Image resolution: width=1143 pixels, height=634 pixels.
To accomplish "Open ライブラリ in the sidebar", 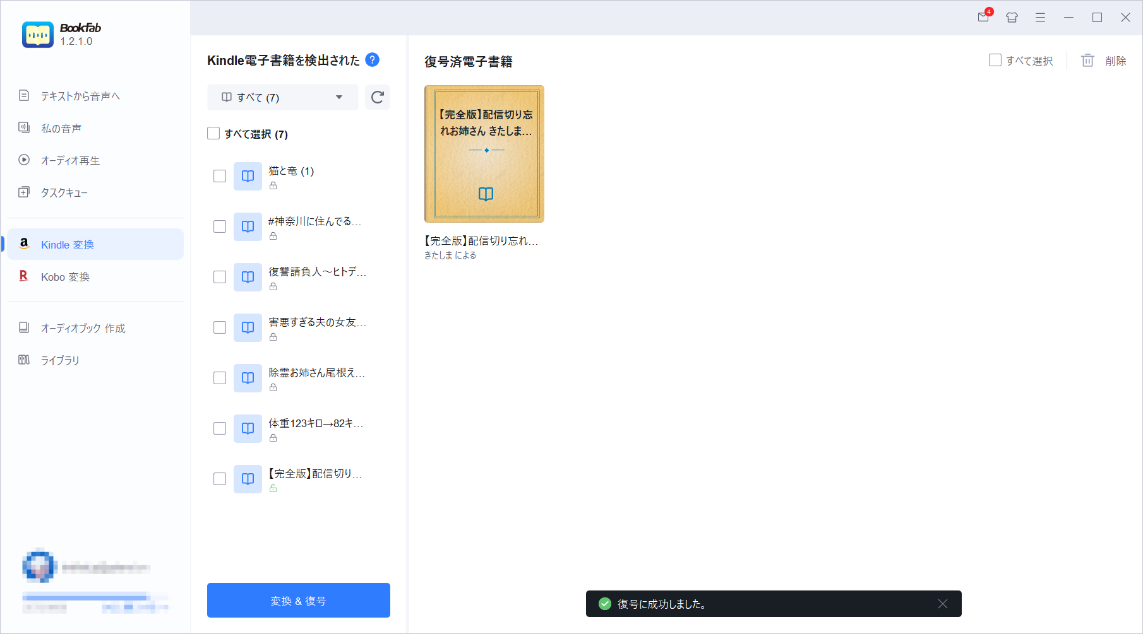I will (59, 360).
